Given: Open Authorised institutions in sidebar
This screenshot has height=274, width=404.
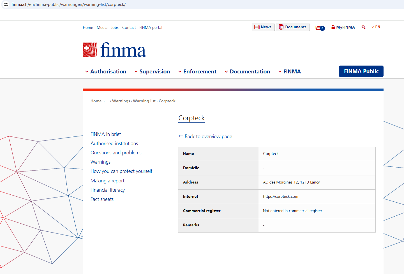Looking at the screenshot, I should coord(114,143).
